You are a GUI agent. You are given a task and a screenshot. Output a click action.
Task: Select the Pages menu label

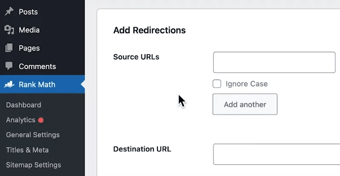(29, 48)
